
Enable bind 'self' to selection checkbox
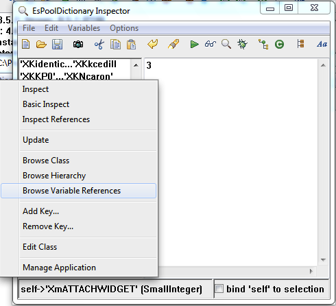219,289
